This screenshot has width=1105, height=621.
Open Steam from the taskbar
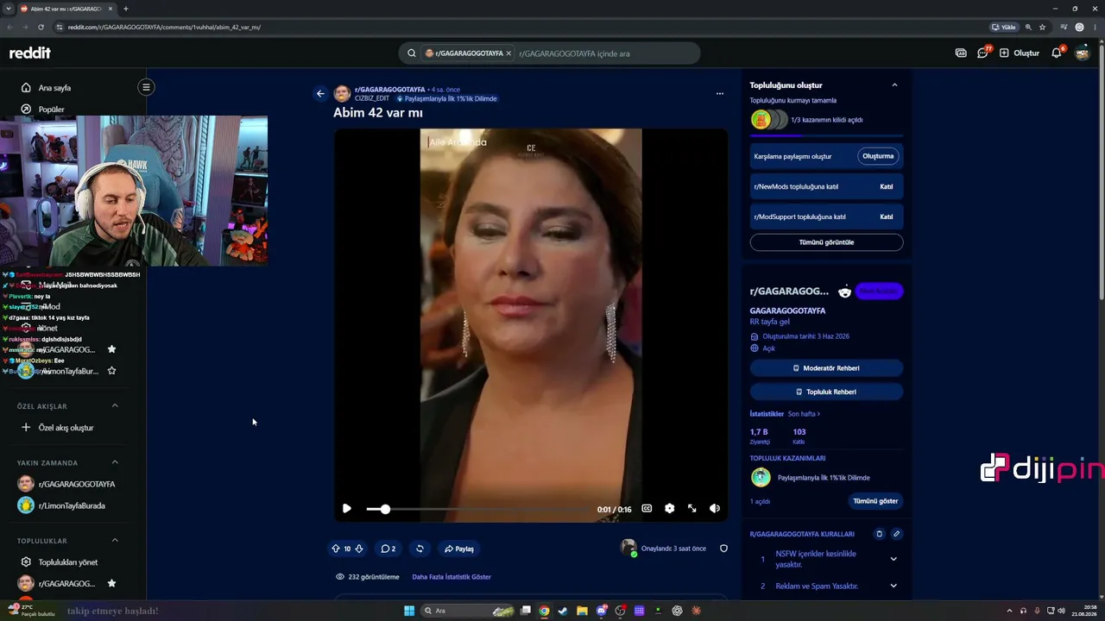pos(563,611)
